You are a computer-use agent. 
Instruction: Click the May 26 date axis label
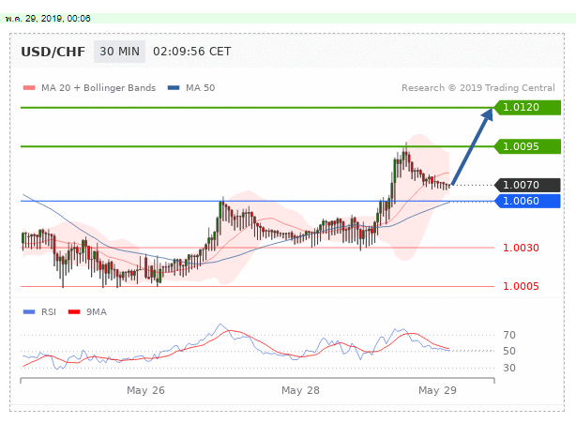point(145,390)
